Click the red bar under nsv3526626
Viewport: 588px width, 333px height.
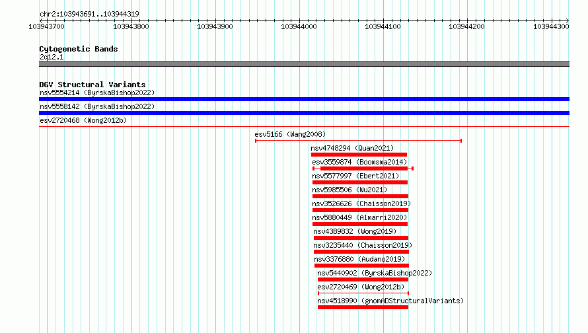[x=360, y=210]
